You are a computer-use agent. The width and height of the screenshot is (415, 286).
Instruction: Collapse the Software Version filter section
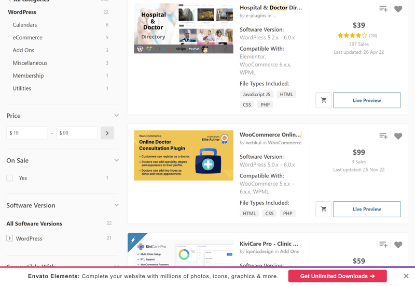tap(116, 205)
